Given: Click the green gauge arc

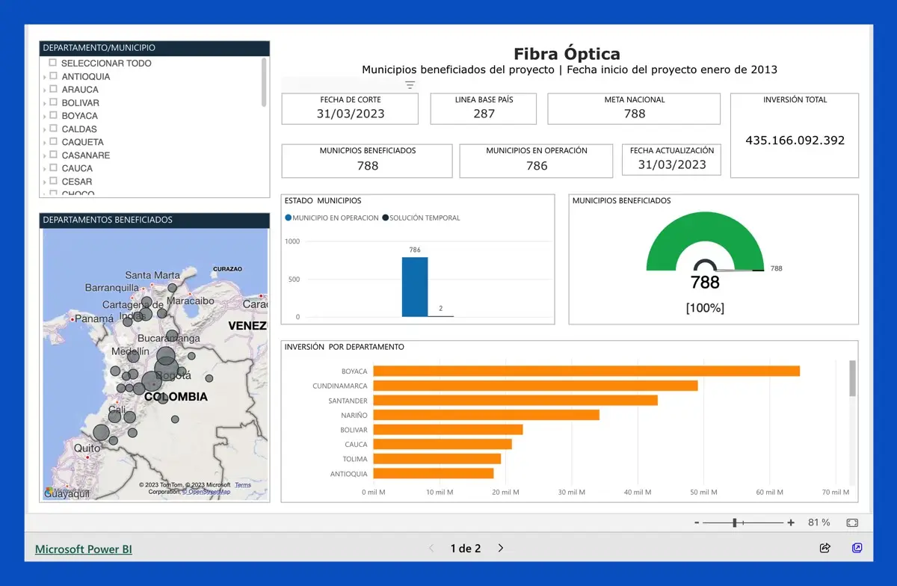Looking at the screenshot, I should pyautogui.click(x=705, y=228).
